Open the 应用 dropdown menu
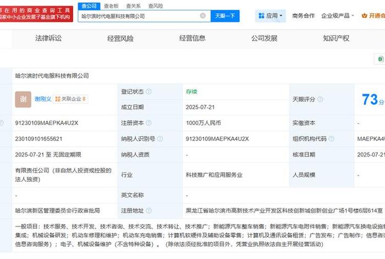Image resolution: width=385 pixels, height=259 pixels. click(271, 16)
